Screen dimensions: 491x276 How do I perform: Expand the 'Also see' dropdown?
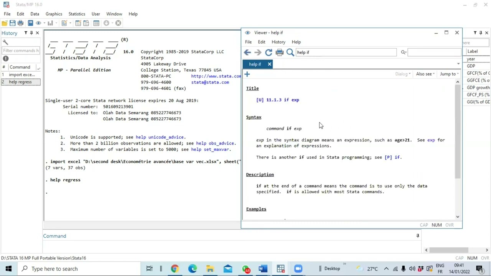coord(425,74)
